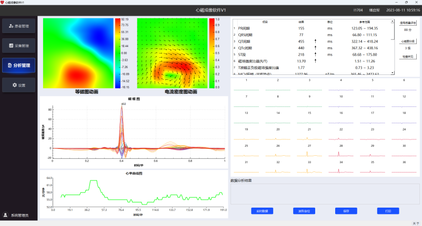
Task: Select the PR间期 table row
Action: coord(312,28)
